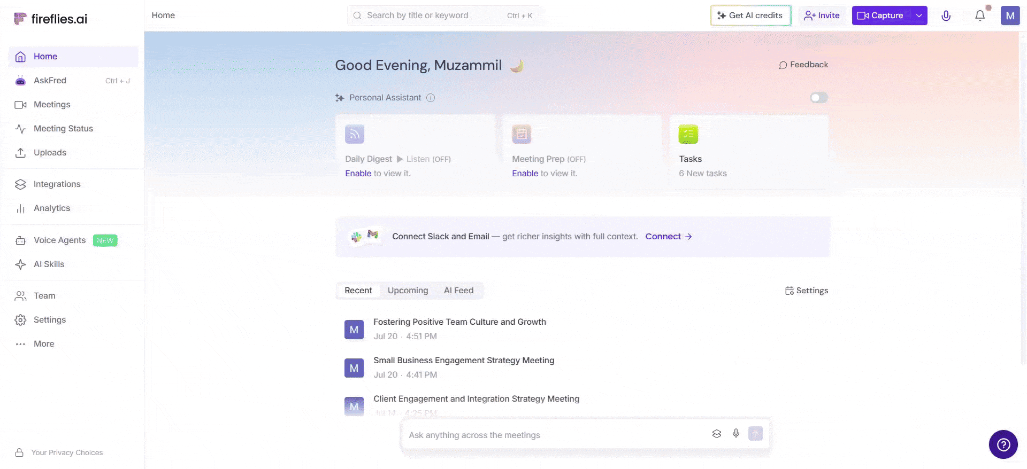The width and height of the screenshot is (1027, 469).
Task: Open the notifications bell icon
Action: point(980,15)
